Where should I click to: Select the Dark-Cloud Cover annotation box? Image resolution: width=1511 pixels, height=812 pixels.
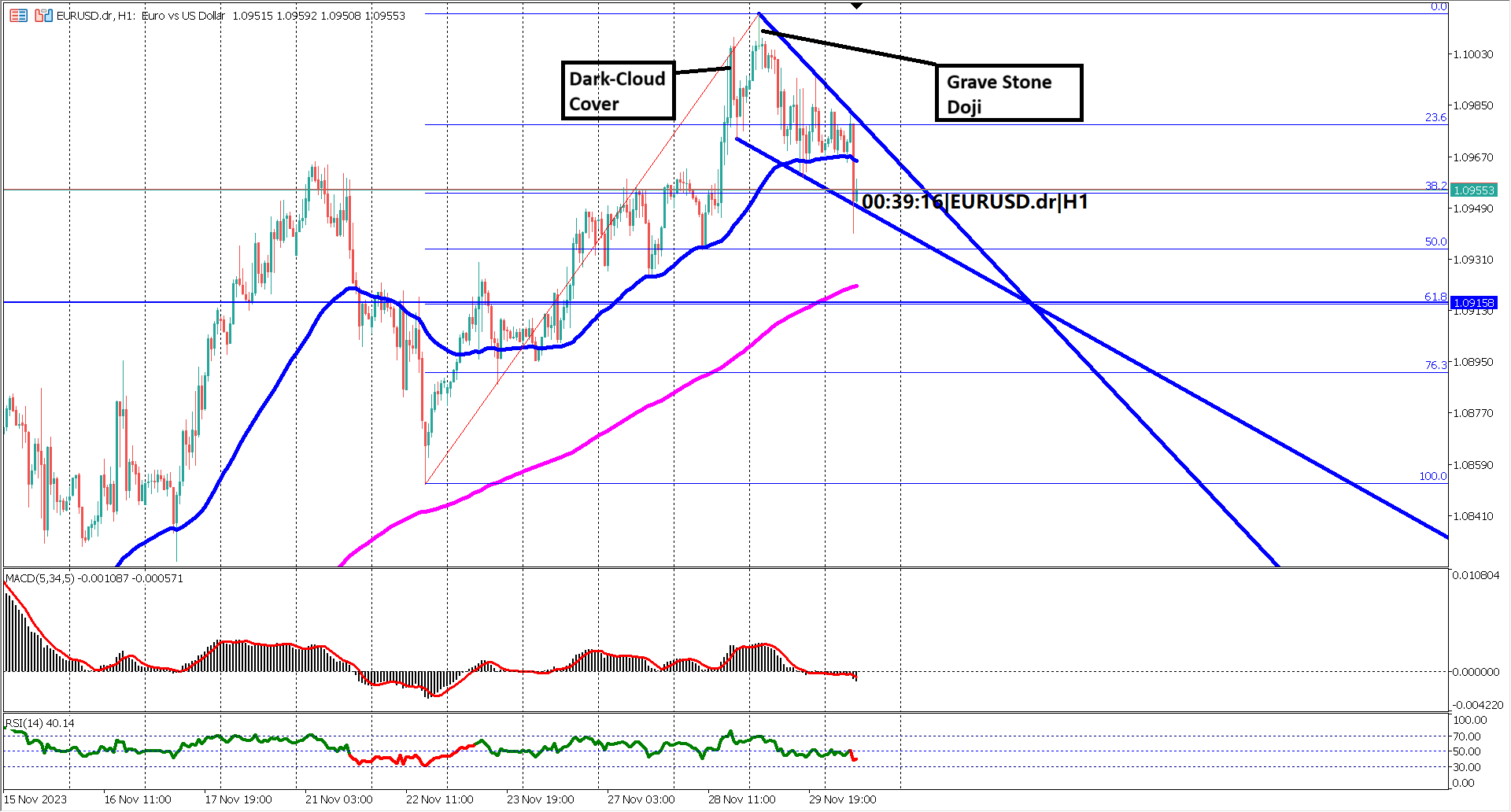(x=618, y=90)
